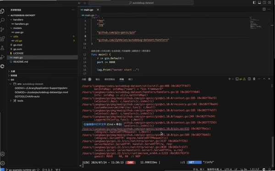Open the Source Control view
Screen dimensions: 275x171
(x=2, y=29)
